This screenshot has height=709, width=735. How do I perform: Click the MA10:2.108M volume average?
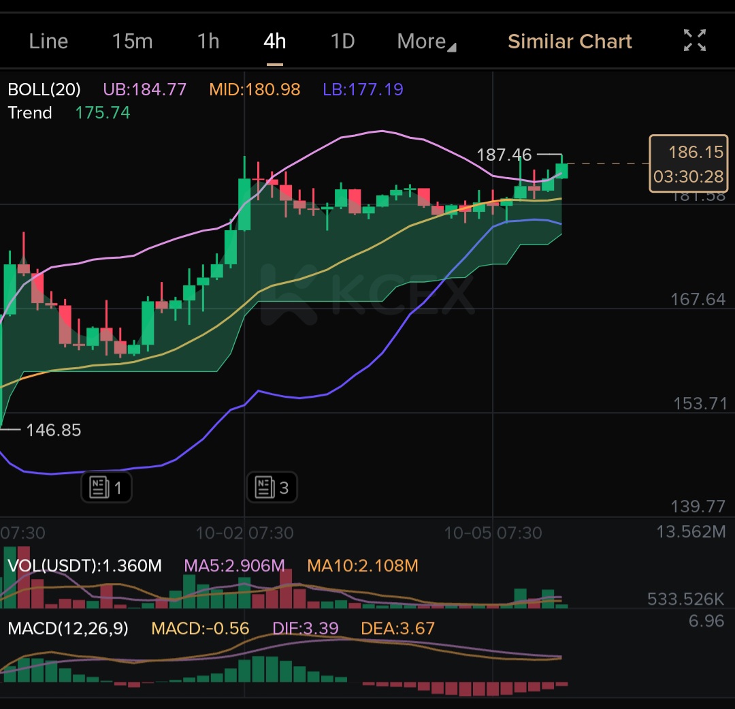click(x=362, y=565)
